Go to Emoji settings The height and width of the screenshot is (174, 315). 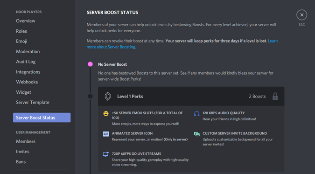(21, 41)
